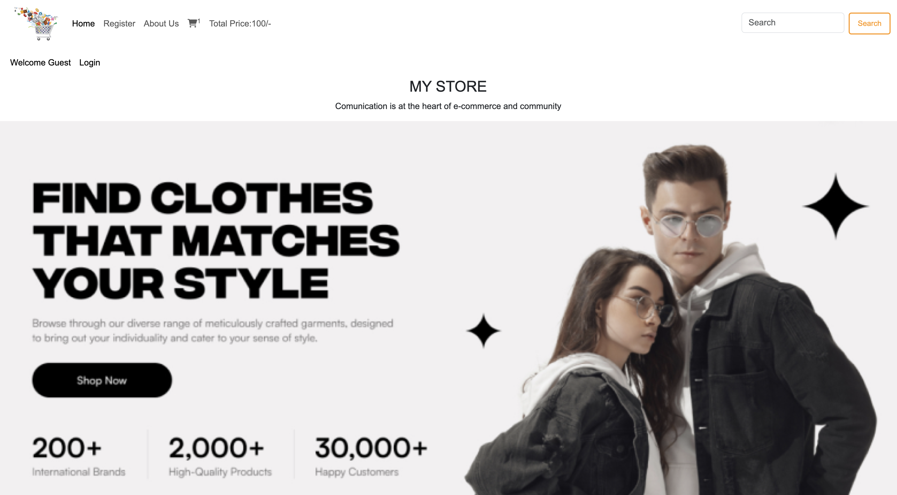Click the Welcome Guest text
897x495 pixels.
pos(40,62)
